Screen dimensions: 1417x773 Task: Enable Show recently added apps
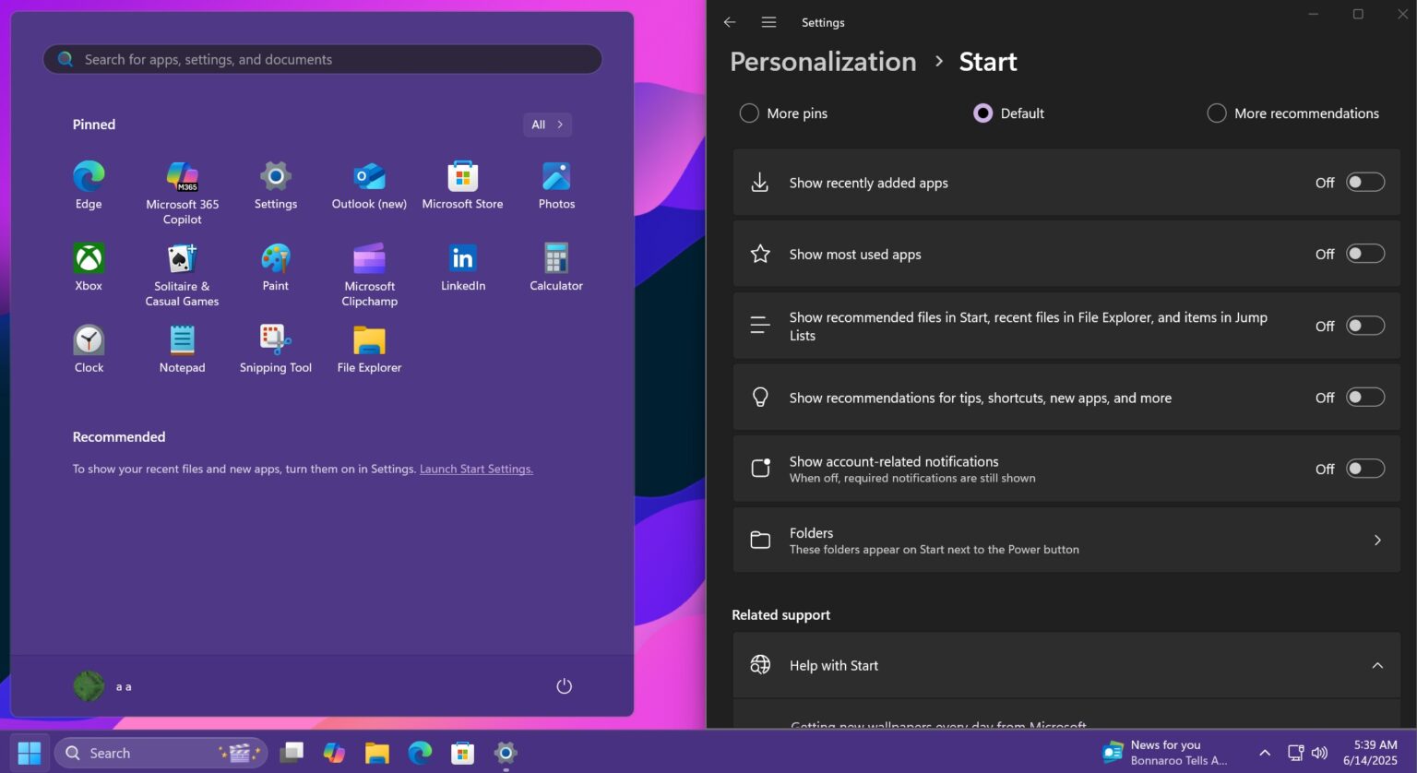pyautogui.click(x=1364, y=182)
